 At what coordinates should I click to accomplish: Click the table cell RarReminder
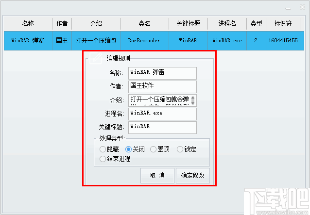coord(144,41)
